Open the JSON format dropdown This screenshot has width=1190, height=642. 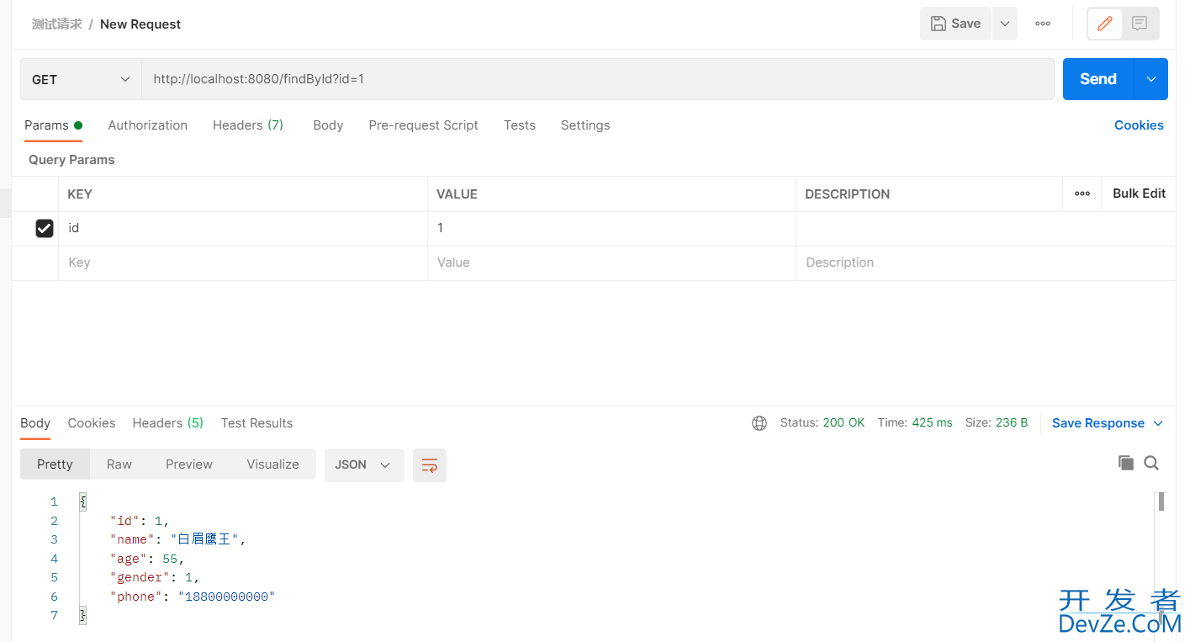click(364, 464)
